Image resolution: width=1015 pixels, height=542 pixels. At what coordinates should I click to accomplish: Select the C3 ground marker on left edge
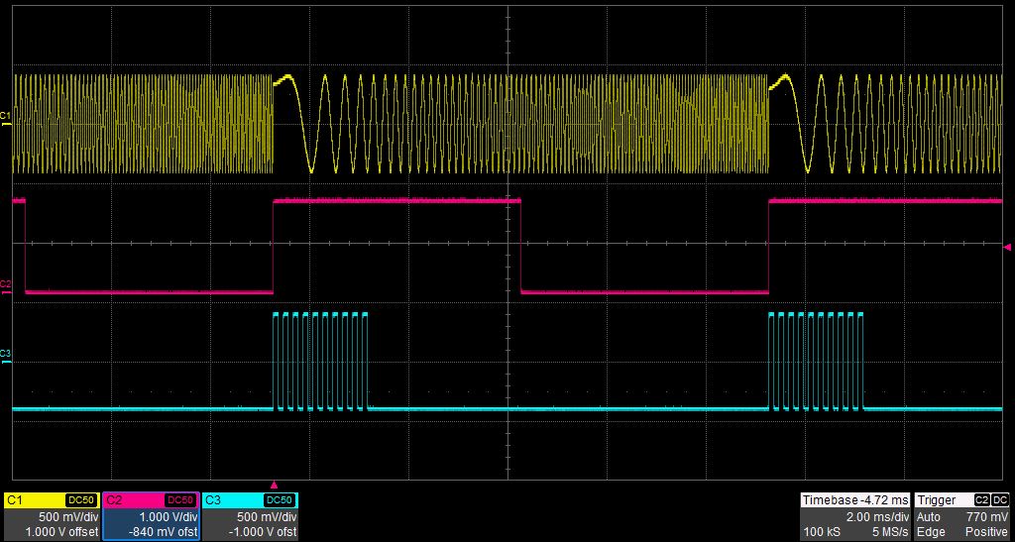point(6,354)
